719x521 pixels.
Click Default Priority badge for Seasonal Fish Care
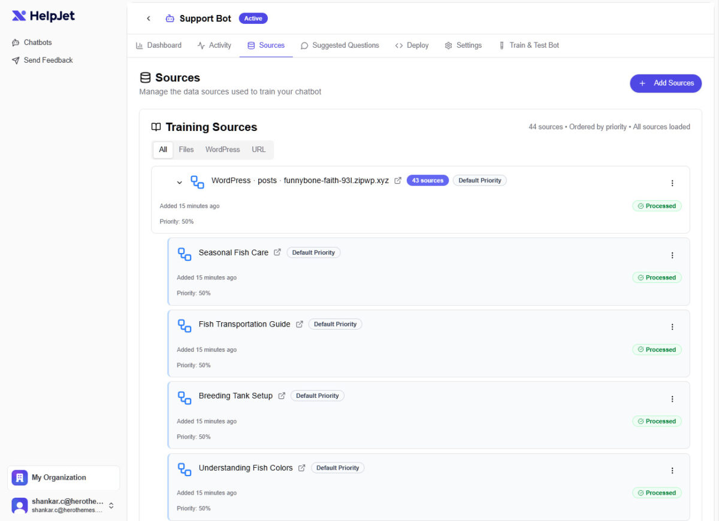tap(313, 252)
